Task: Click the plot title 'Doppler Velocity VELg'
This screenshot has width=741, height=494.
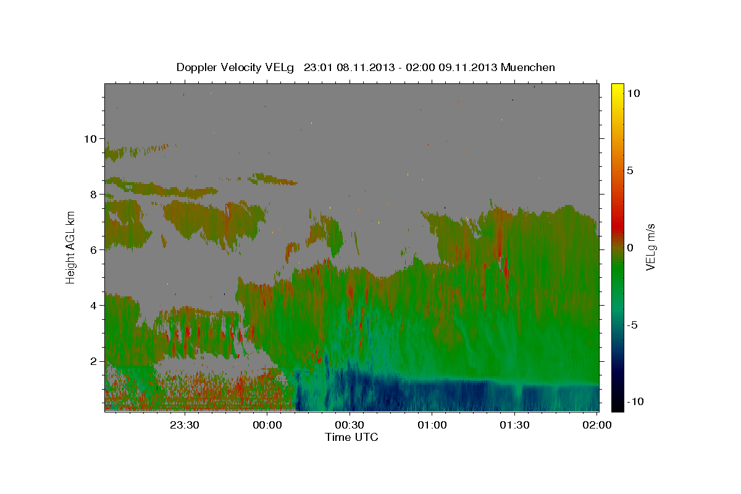Action: pos(235,67)
